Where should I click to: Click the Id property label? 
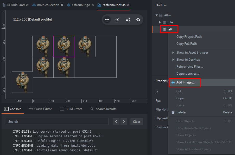click(x=157, y=92)
